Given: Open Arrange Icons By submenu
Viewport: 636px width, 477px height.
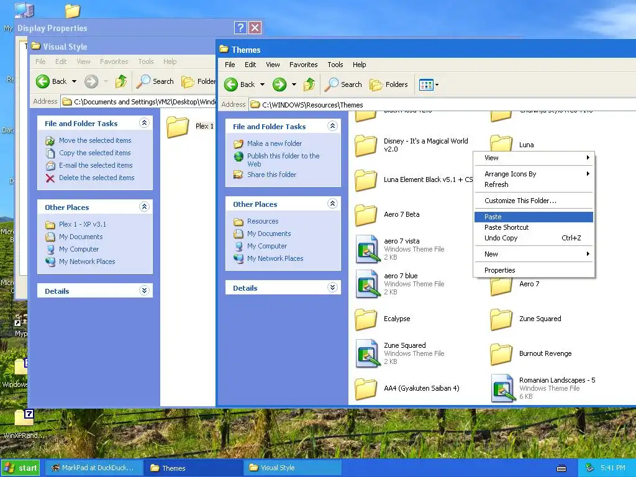Looking at the screenshot, I should tap(534, 174).
